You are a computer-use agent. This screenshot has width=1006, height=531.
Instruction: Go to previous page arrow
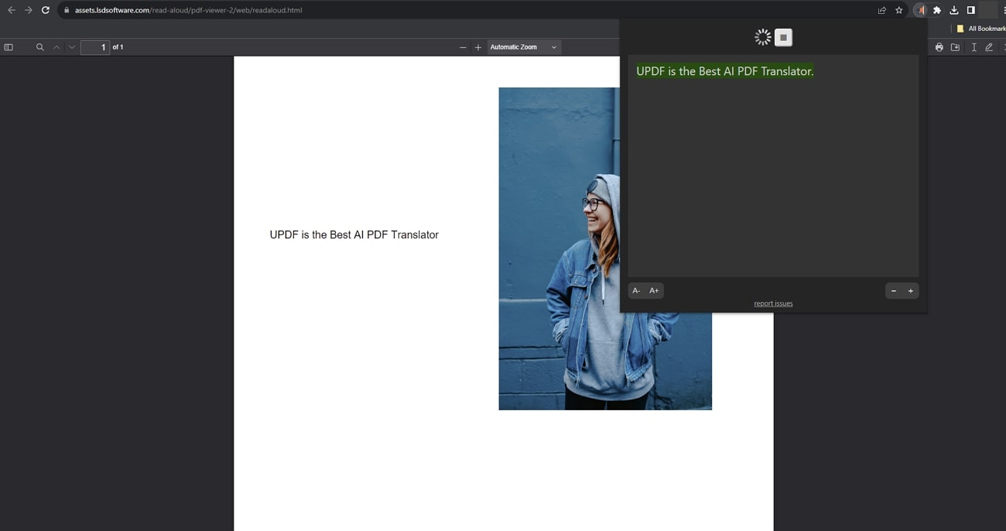click(x=56, y=47)
